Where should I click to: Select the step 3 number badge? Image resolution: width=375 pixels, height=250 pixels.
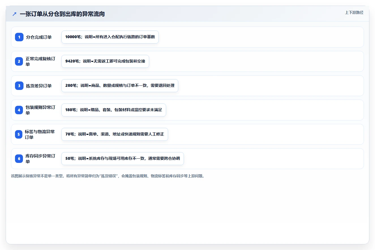[19, 86]
